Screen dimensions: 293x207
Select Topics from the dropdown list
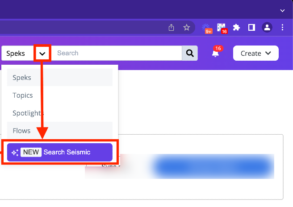(60, 95)
